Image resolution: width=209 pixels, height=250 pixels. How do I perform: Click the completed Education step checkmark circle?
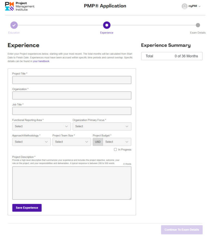tap(14, 25)
